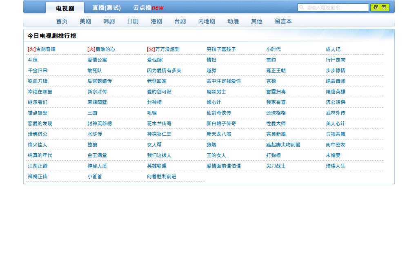The image size is (418, 263).
Task: Open the 港剧 category
Action: click(156, 21)
